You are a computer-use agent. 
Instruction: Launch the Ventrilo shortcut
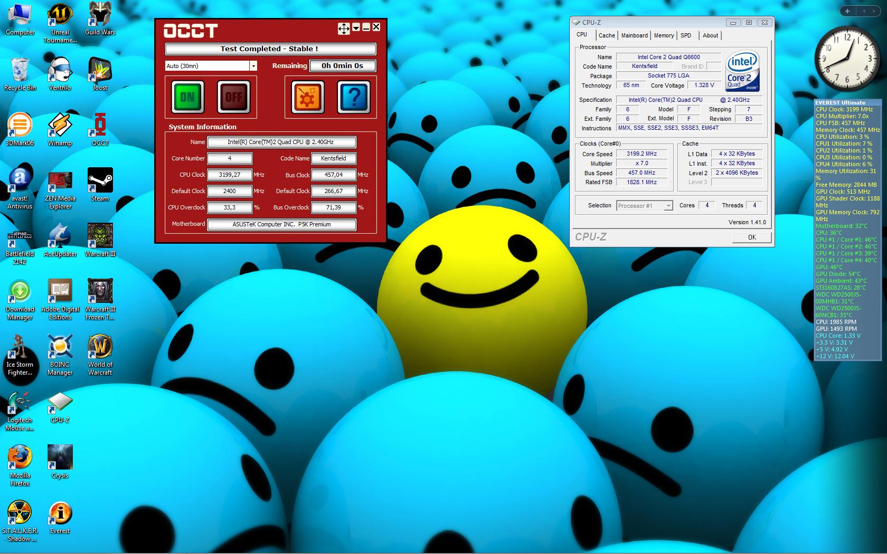tap(60, 74)
